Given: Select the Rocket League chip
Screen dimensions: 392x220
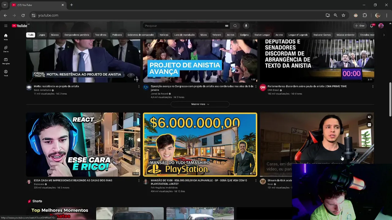Looking at the screenshot, I should coord(262,35).
